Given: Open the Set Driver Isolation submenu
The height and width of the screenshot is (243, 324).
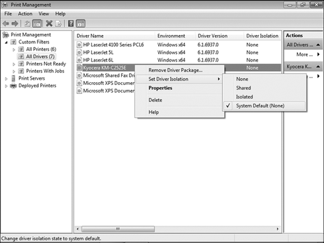Looking at the screenshot, I should point(179,79).
